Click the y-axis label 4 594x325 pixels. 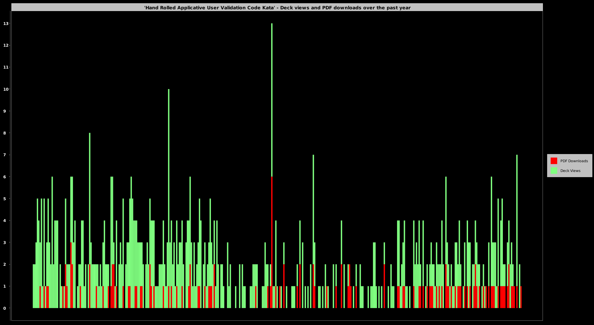tap(5, 221)
